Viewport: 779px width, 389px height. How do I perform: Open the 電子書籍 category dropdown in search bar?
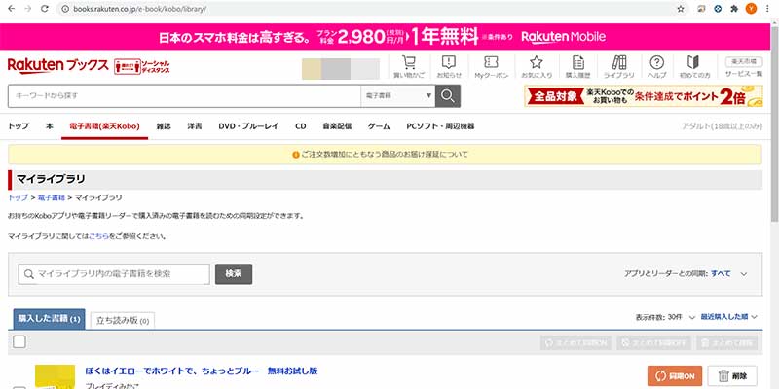point(398,95)
